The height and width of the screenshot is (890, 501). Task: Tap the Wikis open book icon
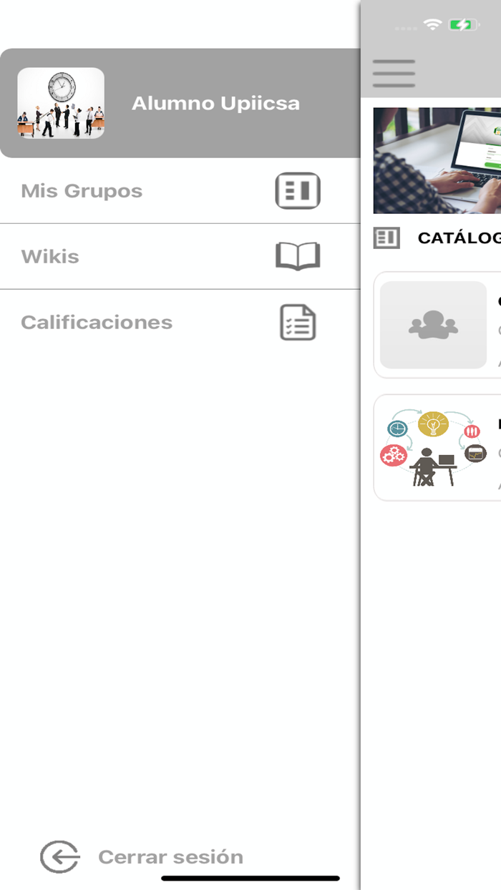point(298,256)
